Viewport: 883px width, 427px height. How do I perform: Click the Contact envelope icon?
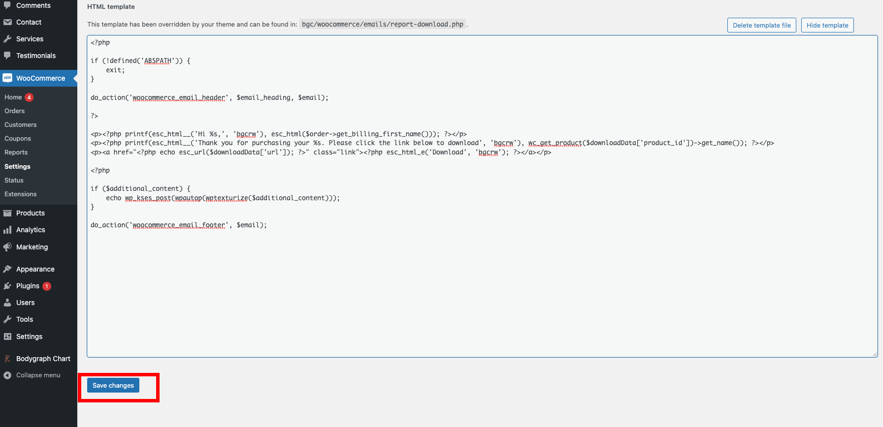click(7, 22)
